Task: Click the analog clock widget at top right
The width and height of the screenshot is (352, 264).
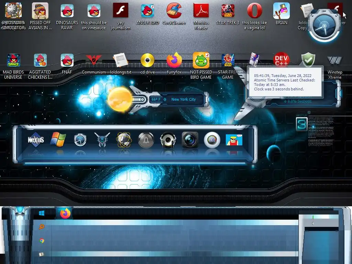Action: point(324,26)
